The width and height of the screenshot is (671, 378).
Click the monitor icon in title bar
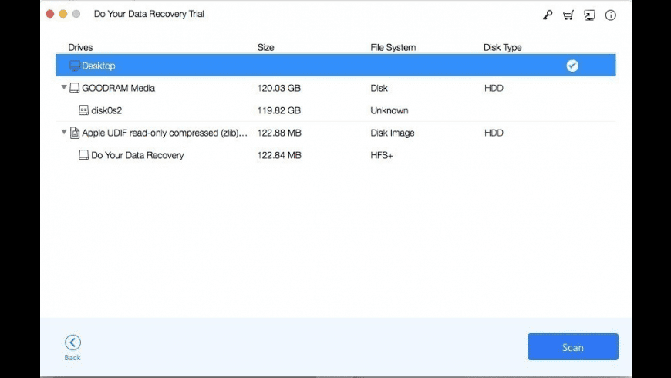[x=589, y=15]
